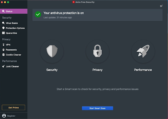Screen dimensions: 168x119
Task: Click the green antivirus status checkmark
Action: click(38, 14)
